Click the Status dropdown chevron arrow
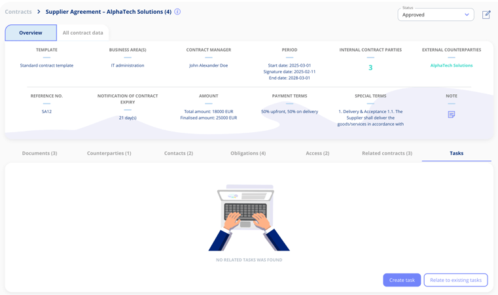The width and height of the screenshot is (498, 295). (467, 14)
